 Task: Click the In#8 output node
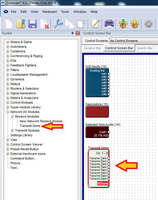109,94
